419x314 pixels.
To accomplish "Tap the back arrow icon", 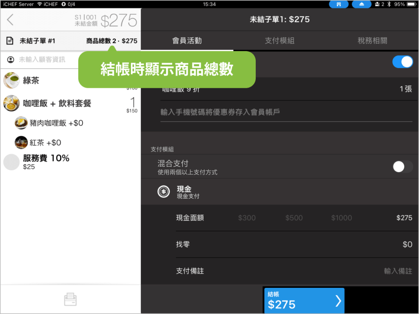I will [x=10, y=20].
